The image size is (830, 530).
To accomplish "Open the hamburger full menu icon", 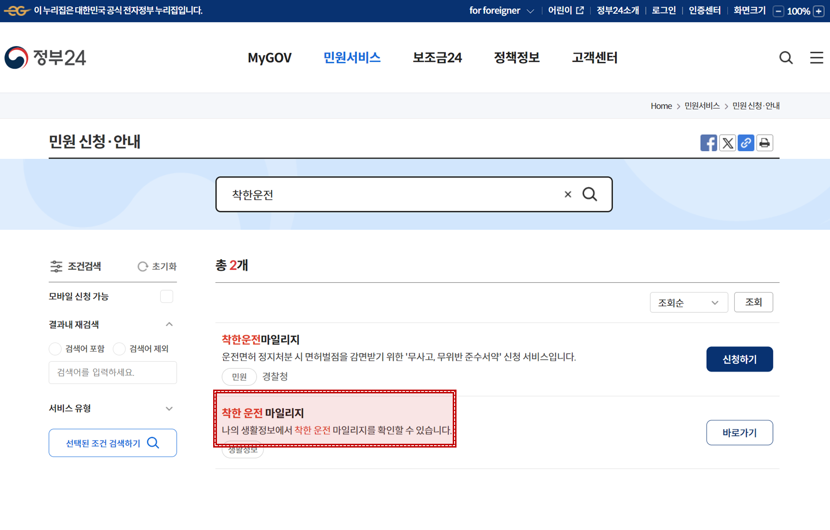I will point(816,57).
